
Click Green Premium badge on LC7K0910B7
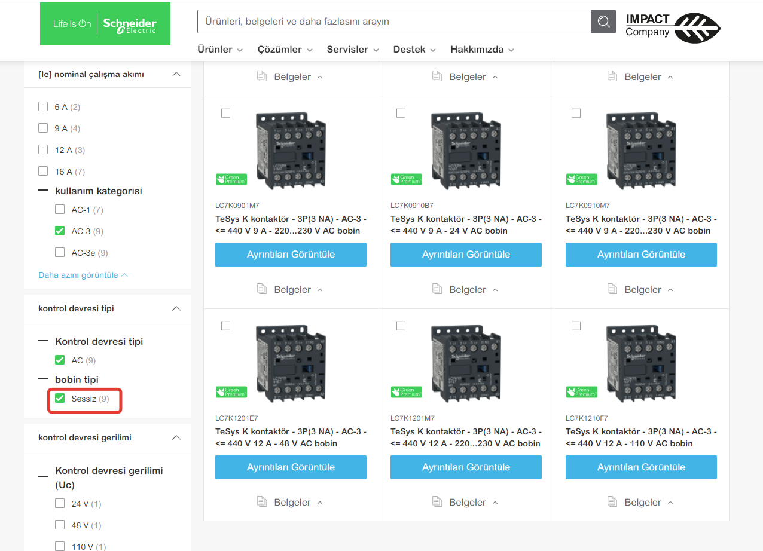click(x=406, y=179)
